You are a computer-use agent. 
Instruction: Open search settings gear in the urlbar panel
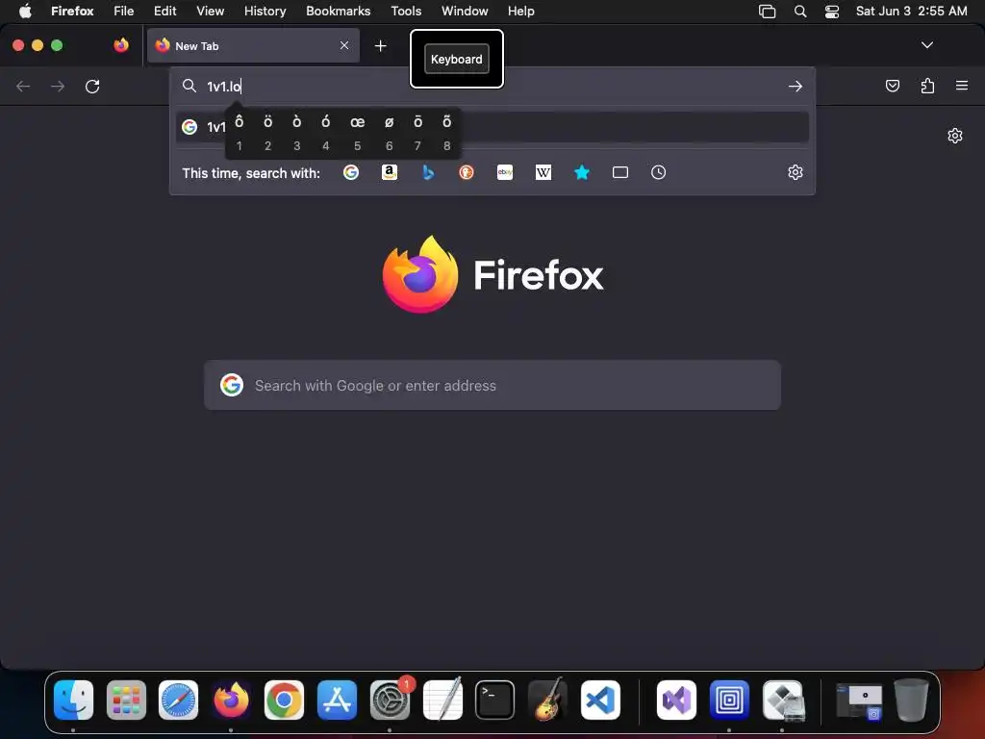point(796,172)
